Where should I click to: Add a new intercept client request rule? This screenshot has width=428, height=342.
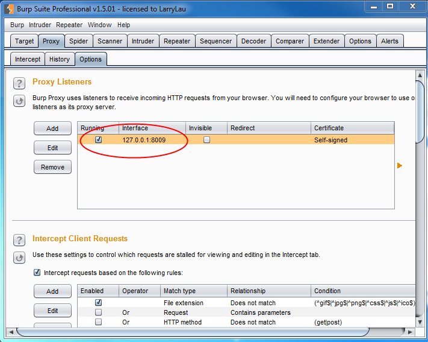(x=53, y=291)
